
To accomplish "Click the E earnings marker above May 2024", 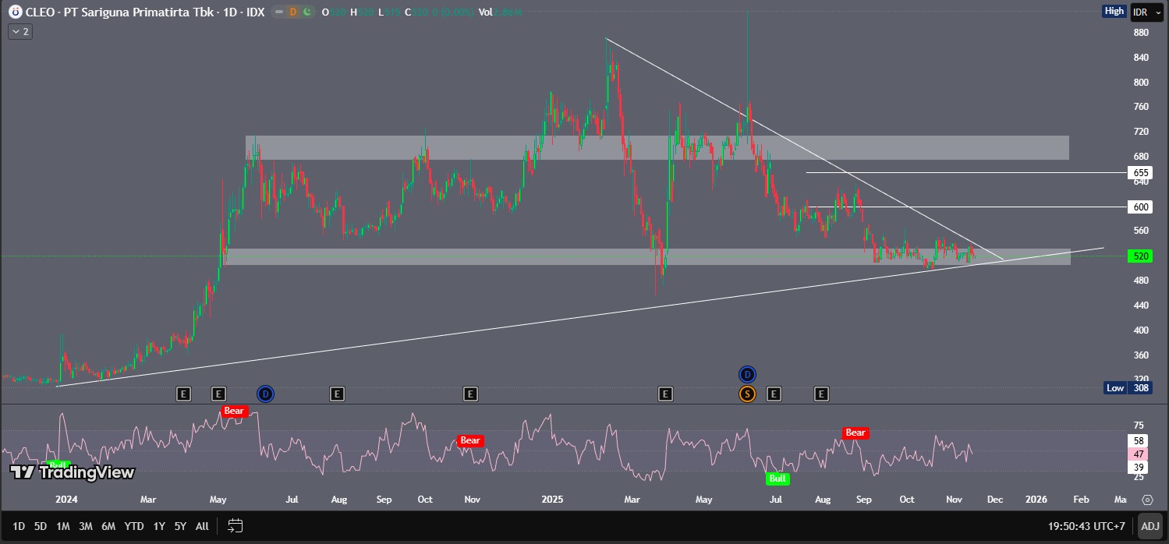I will [218, 394].
